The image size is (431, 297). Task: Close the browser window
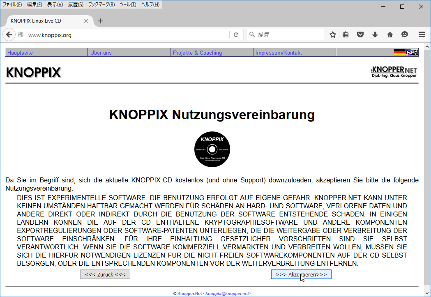(421, 7)
